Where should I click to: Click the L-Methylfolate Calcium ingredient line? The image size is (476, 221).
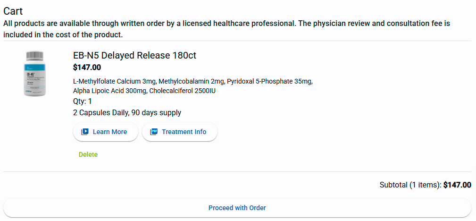tap(192, 81)
